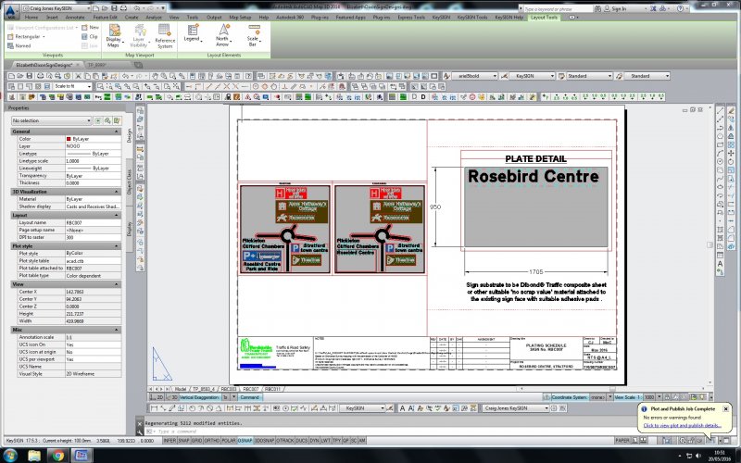The width and height of the screenshot is (741, 463).
Task: Toggle OSNAP in status bar
Action: pos(245,441)
